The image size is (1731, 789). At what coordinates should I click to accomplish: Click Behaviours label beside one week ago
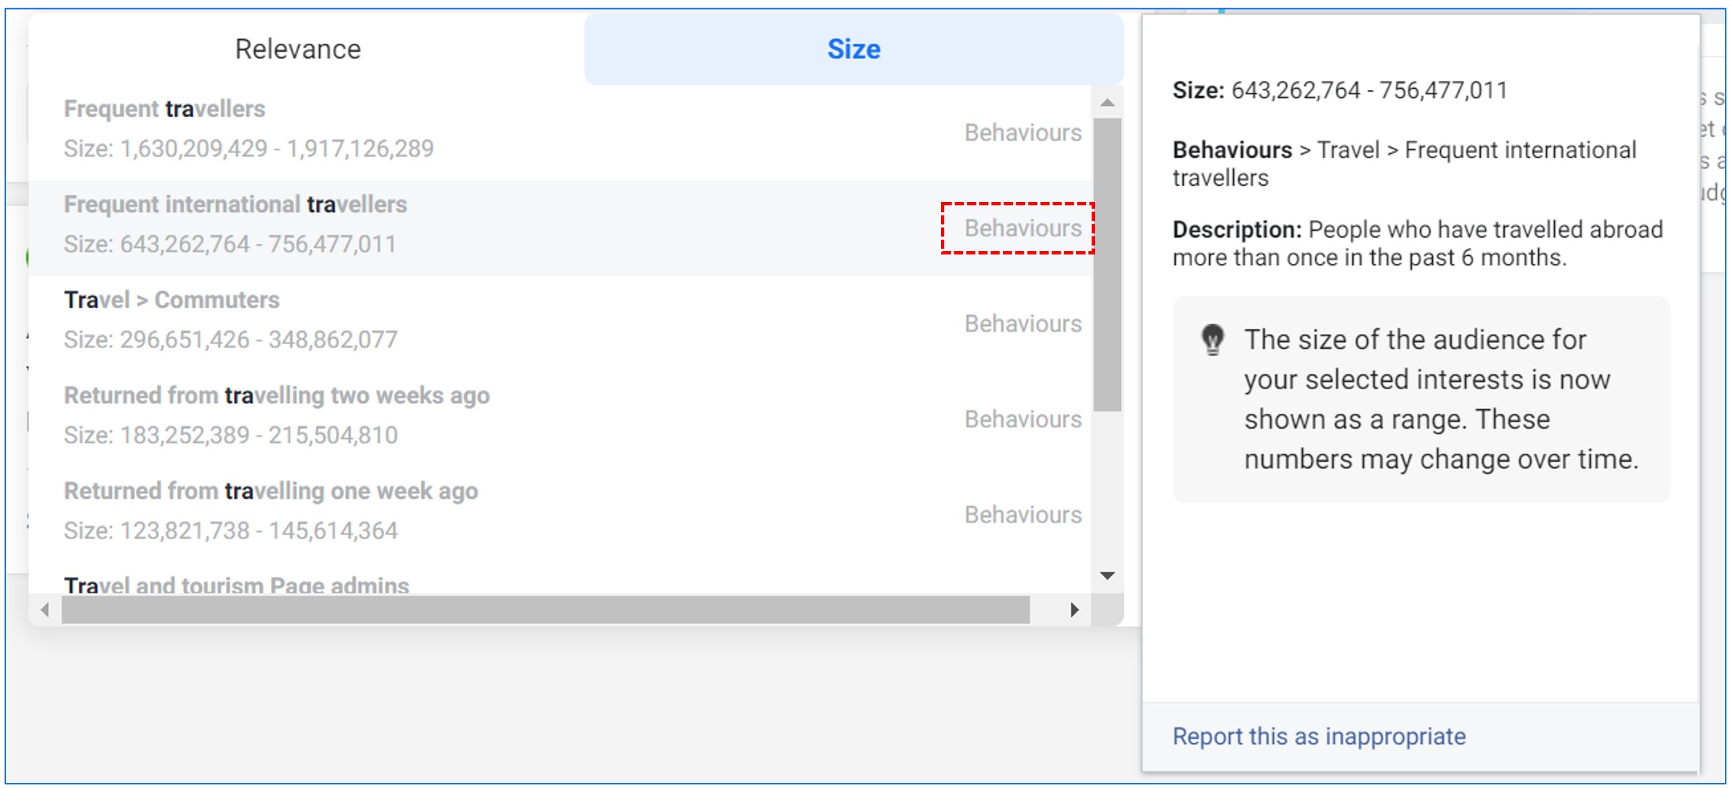coord(1022,515)
